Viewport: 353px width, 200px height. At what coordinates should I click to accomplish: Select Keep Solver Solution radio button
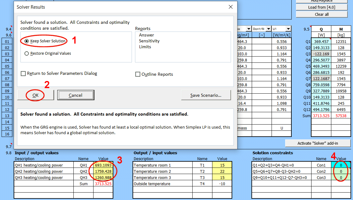(27, 41)
